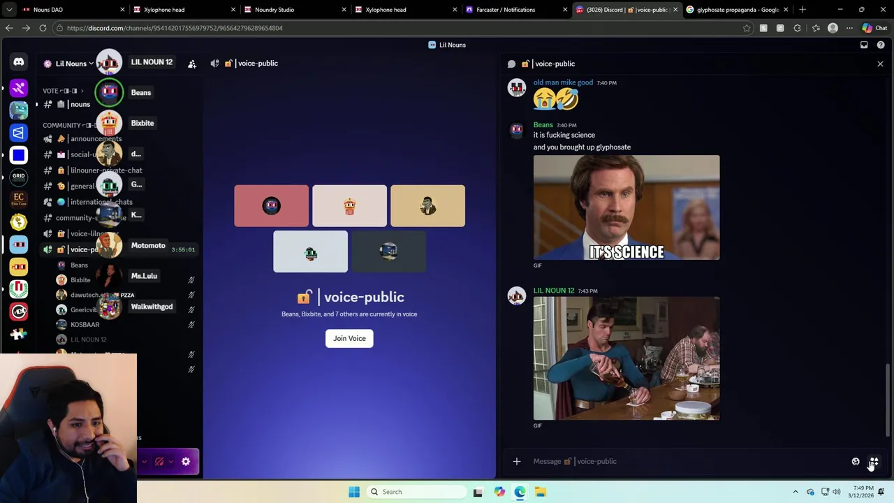Click browser back arrow
This screenshot has height=503, width=894.
[9, 28]
